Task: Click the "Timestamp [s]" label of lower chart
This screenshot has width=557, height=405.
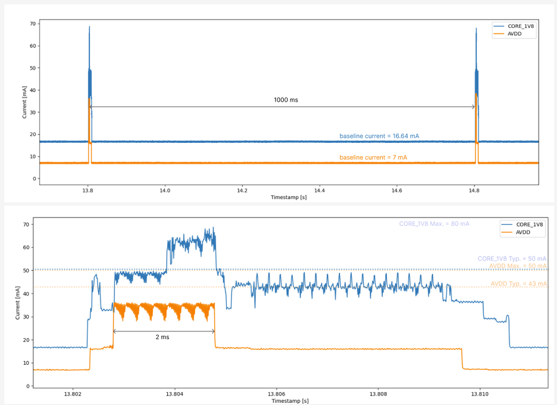Action: [290, 401]
